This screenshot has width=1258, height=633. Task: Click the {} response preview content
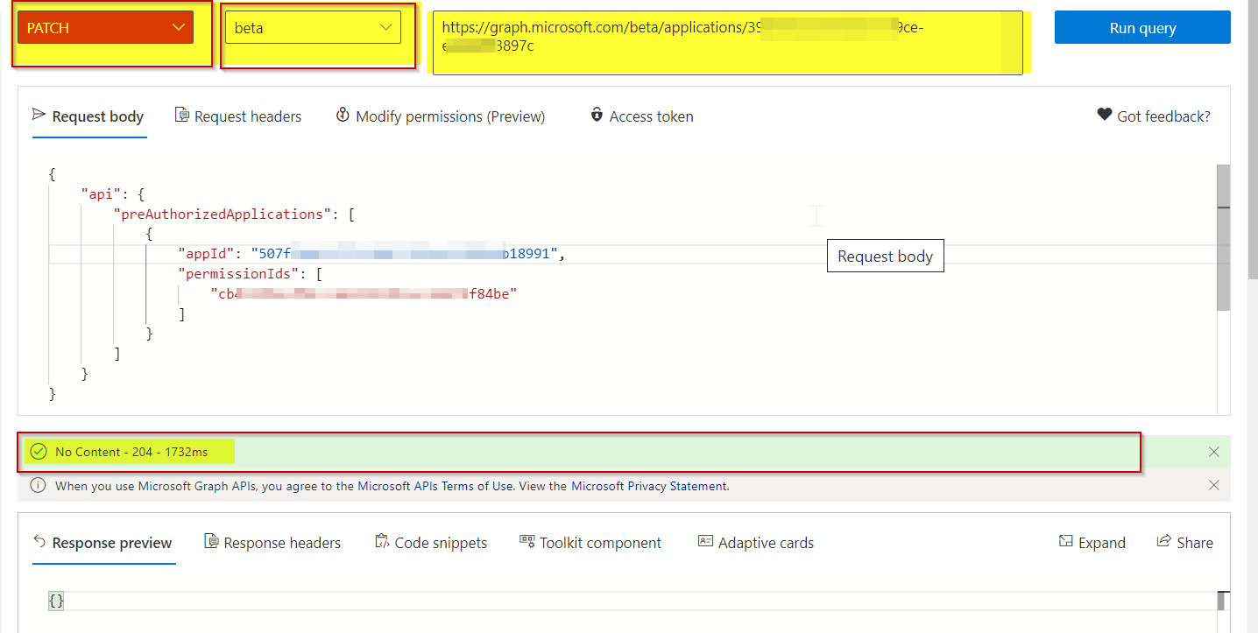pyautogui.click(x=56, y=601)
